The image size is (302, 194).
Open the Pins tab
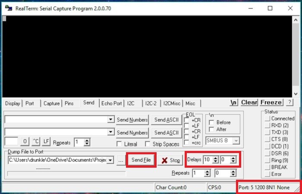[69, 103]
